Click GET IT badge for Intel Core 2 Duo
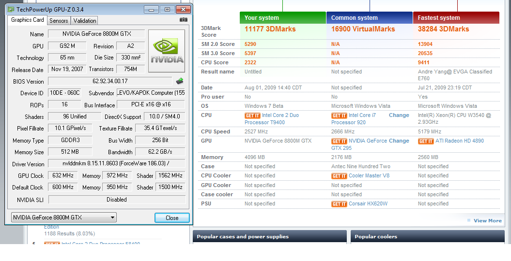Viewport: 511px width, 261px height. click(x=252, y=116)
